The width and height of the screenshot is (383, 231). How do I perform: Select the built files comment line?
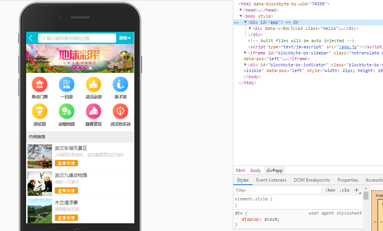pyautogui.click(x=301, y=41)
